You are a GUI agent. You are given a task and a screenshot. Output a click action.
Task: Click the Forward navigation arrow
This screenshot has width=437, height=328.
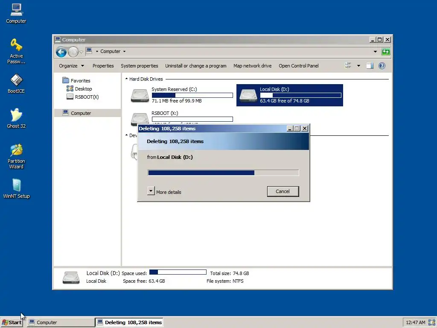tap(73, 52)
